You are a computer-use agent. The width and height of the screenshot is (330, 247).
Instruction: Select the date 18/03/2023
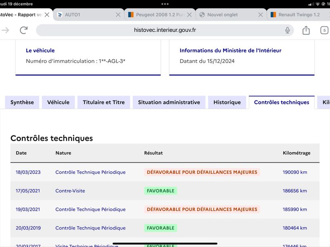point(28,172)
